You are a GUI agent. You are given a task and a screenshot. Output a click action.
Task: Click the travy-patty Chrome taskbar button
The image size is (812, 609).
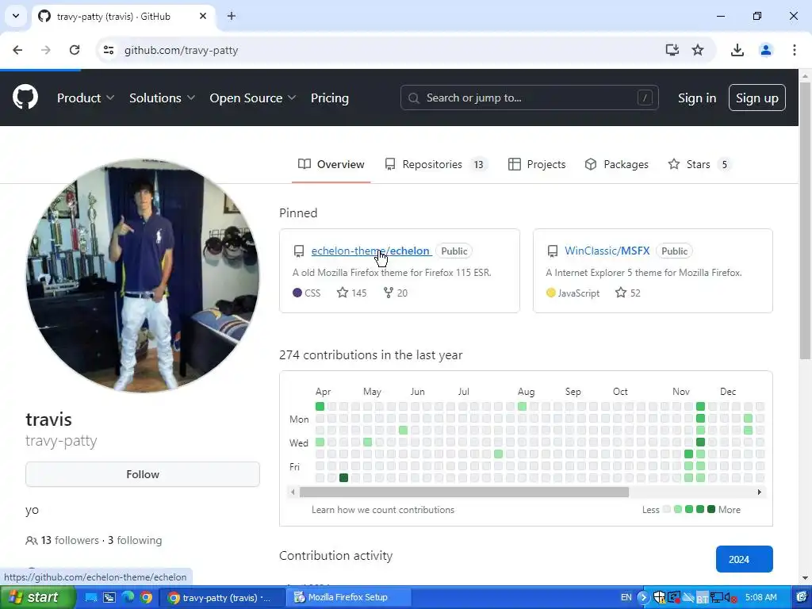coord(222,598)
